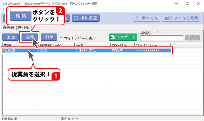The height and width of the screenshot is (121, 204).
Task: Sort by the 従業員コード column header
Action: pos(57,45)
